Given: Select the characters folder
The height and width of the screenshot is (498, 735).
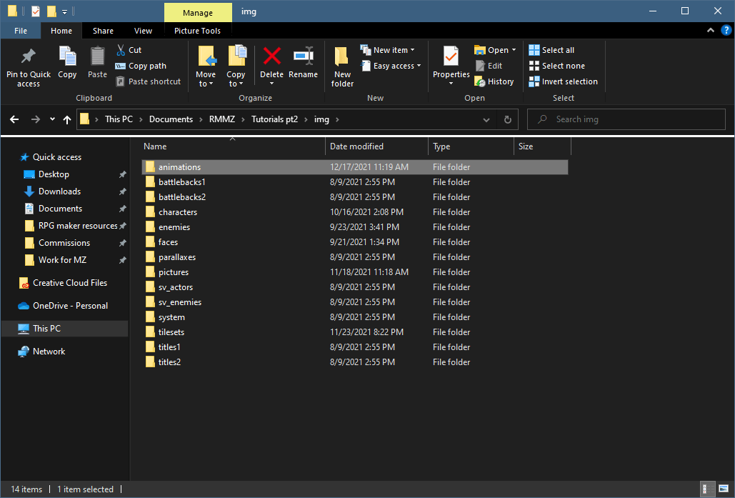Looking at the screenshot, I should [x=354, y=212].
